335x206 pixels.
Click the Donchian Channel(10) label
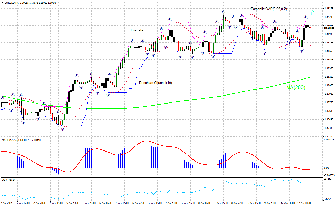155,82
